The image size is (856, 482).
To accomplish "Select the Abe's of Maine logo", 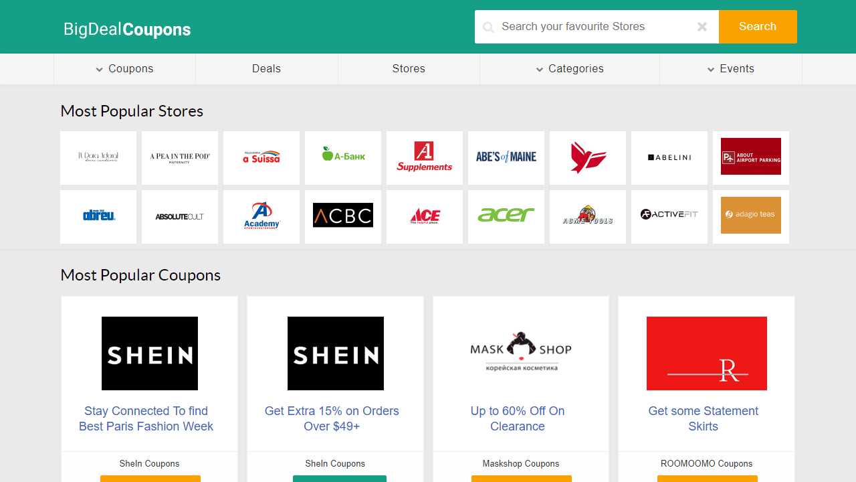I will (506, 157).
